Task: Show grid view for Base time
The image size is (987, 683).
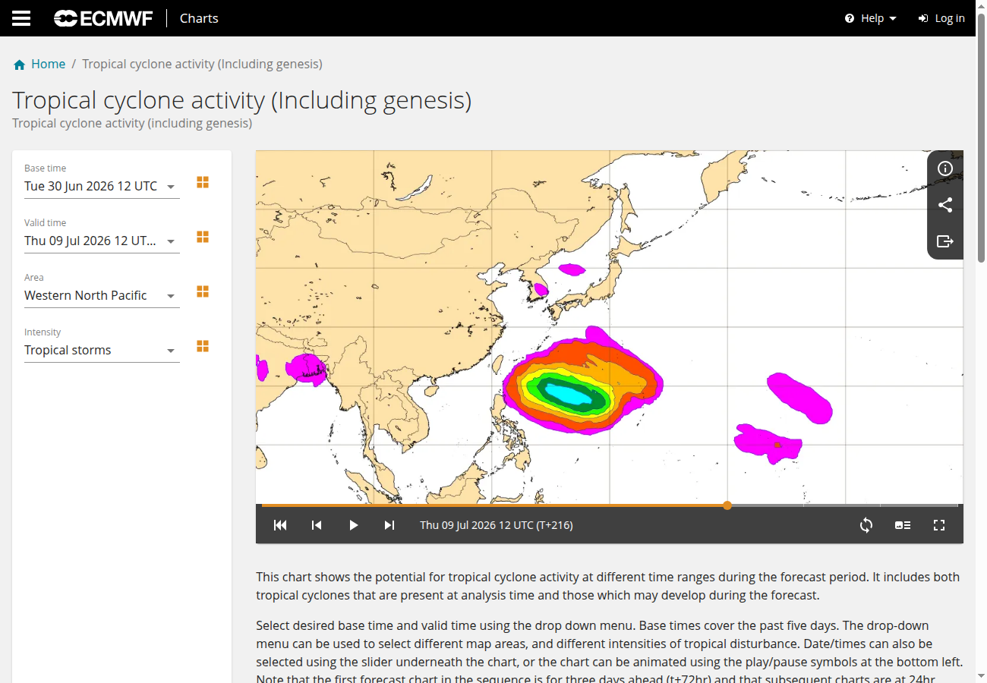Action: [x=203, y=182]
